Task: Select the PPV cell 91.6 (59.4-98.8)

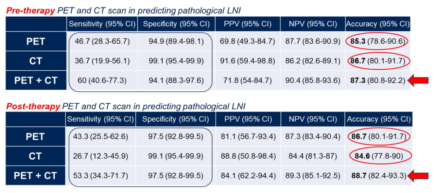Action: 248,61
